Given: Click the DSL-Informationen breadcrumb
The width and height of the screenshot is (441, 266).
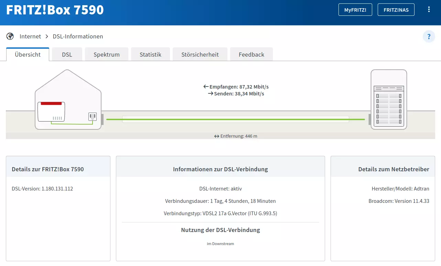Looking at the screenshot, I should tap(78, 36).
